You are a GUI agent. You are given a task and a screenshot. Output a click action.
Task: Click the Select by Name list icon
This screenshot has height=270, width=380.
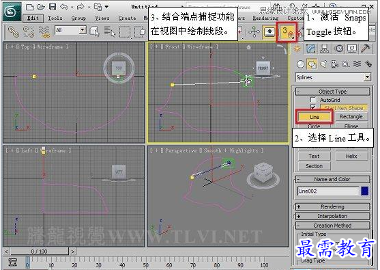click(x=110, y=32)
